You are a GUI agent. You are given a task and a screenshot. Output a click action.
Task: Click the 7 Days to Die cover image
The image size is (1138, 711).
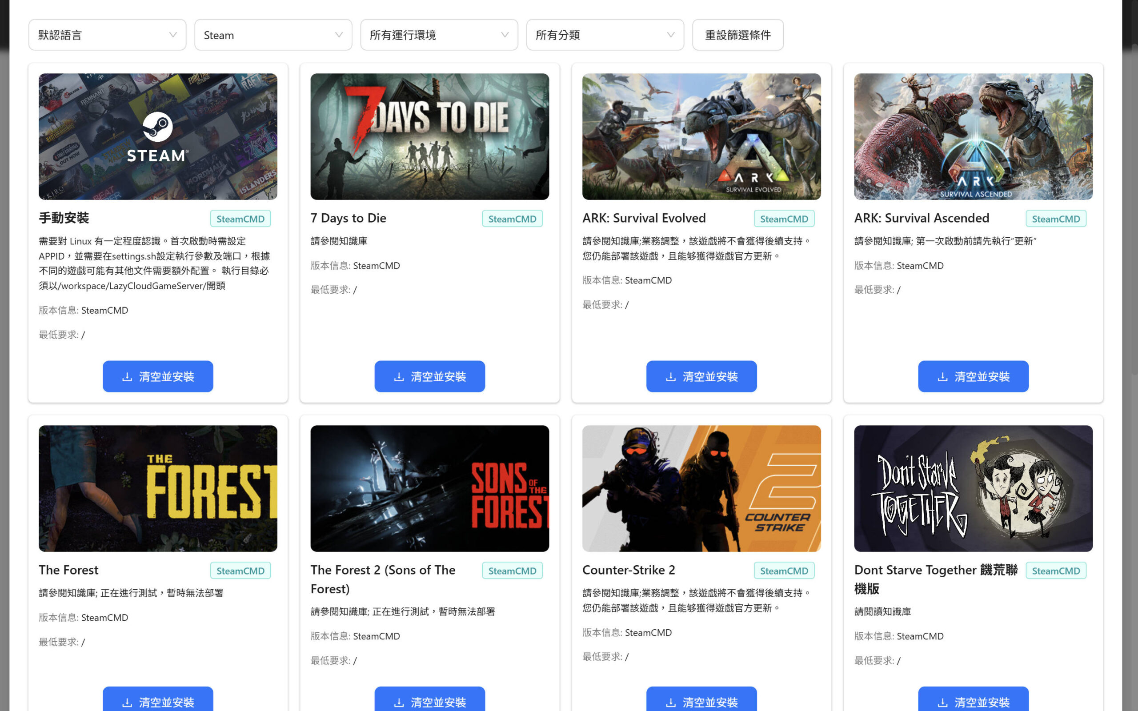pyautogui.click(x=429, y=136)
